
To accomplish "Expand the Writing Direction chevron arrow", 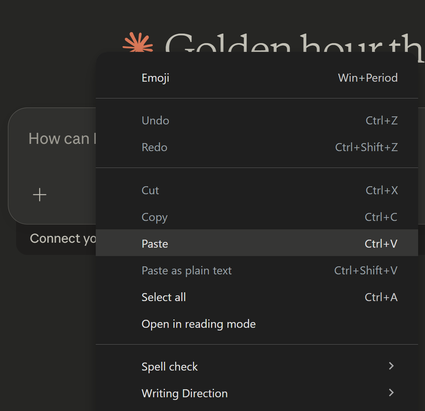I will click(x=391, y=393).
